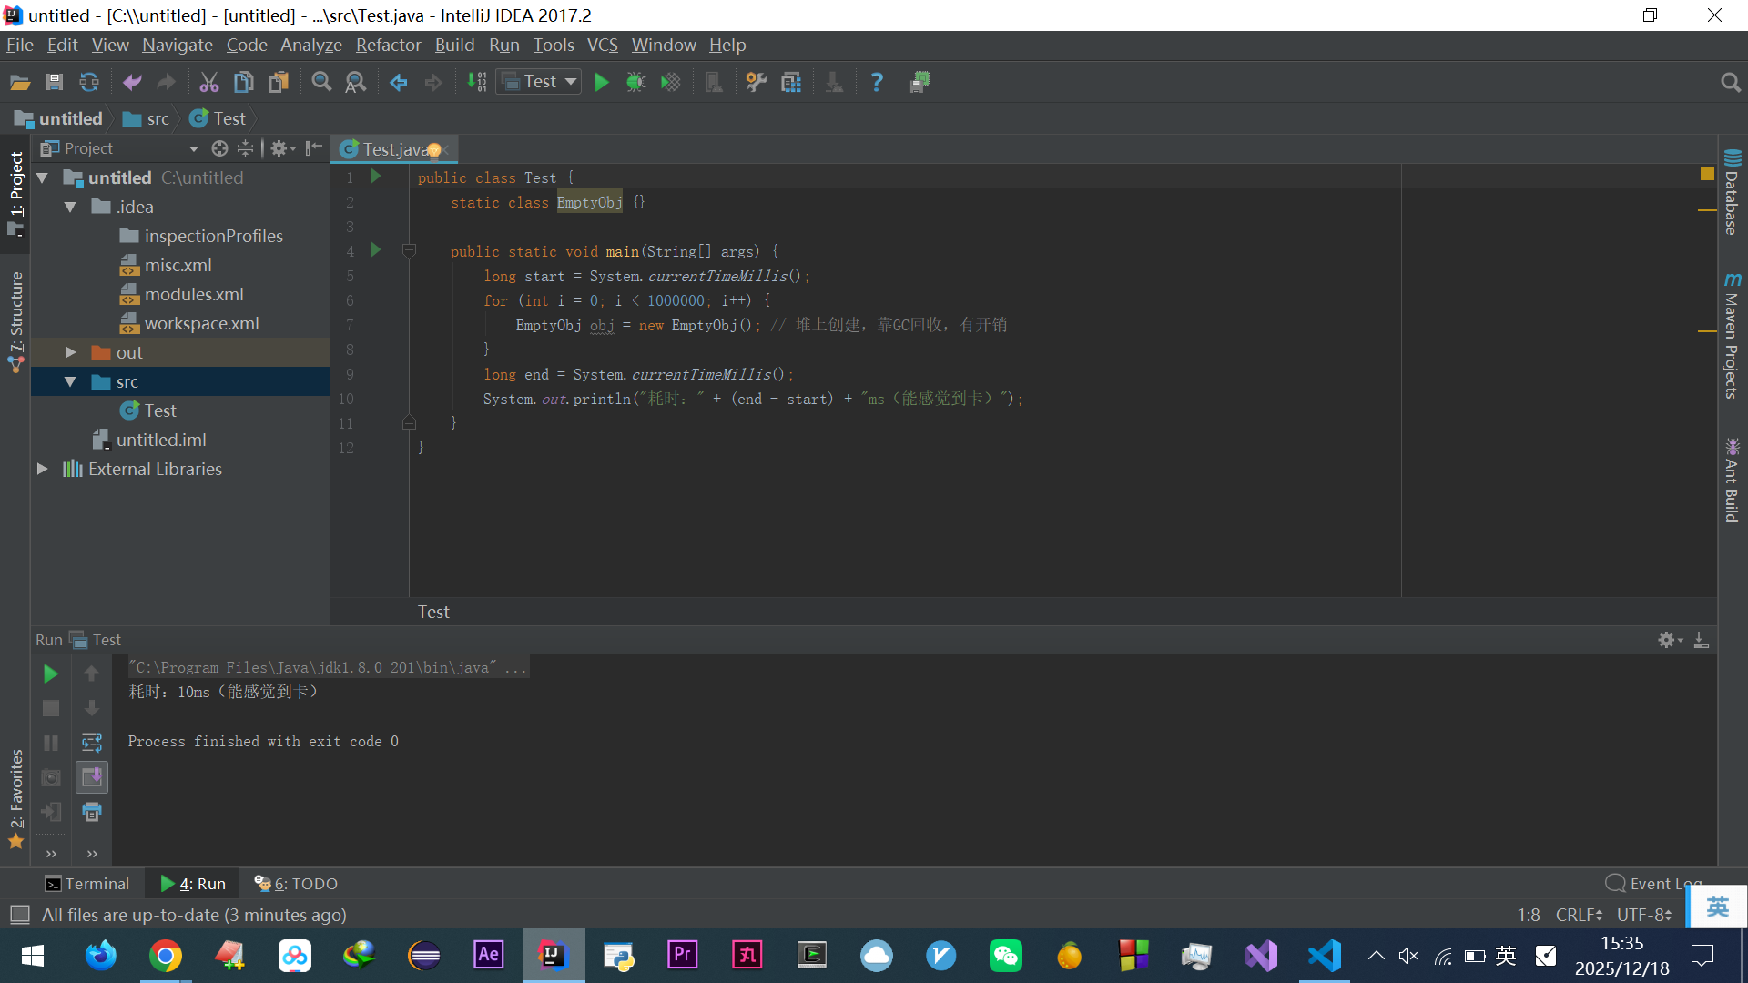Switch to the Terminal tab
This screenshot has height=983, width=1748.
(87, 883)
